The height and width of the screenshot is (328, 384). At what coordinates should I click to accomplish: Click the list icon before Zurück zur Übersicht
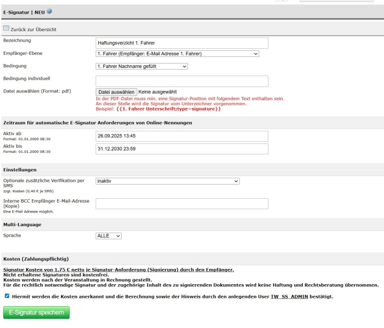7,28
